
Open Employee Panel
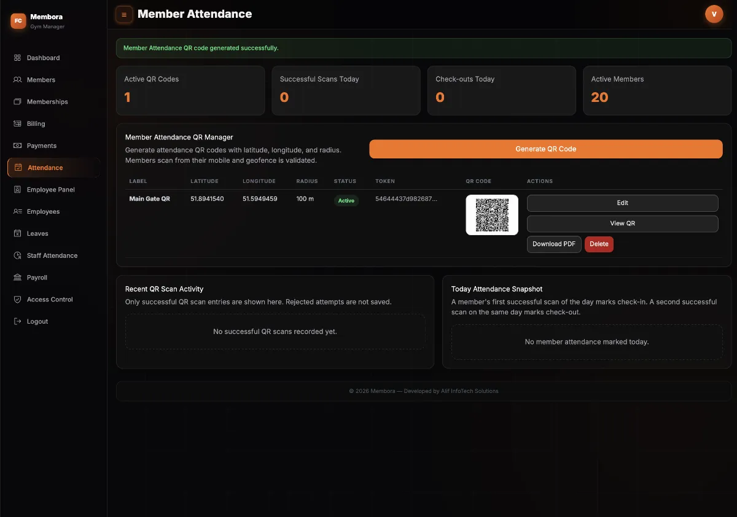(53, 190)
